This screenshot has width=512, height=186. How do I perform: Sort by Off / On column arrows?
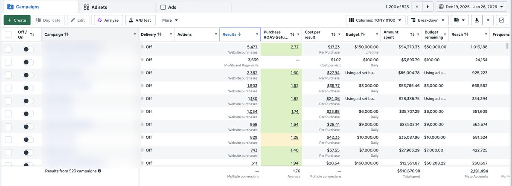(32, 34)
